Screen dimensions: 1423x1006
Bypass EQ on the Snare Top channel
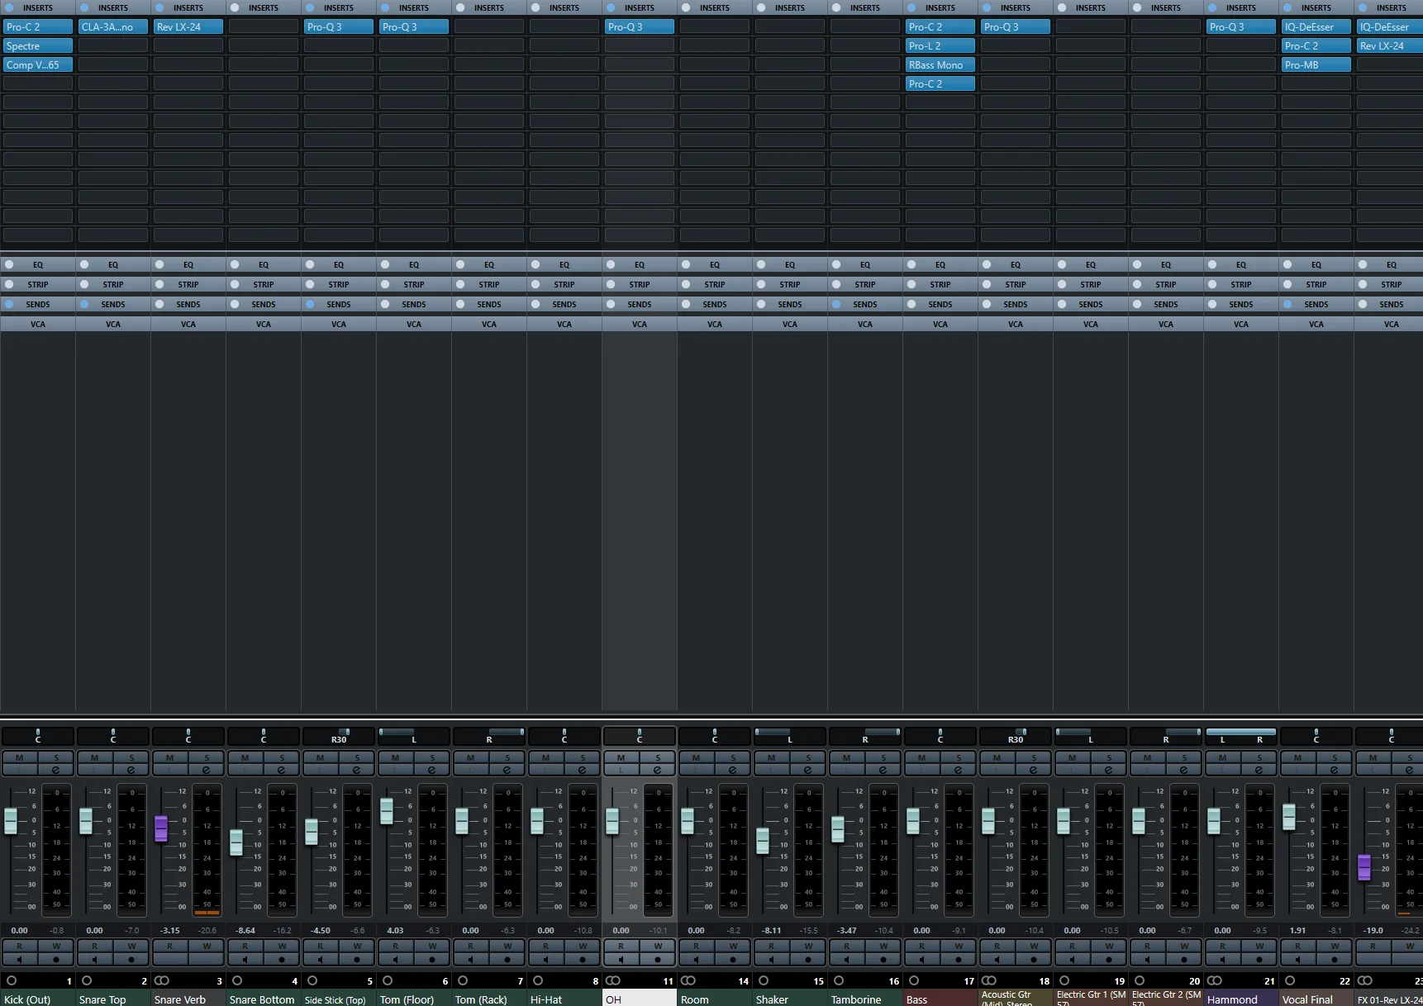pyautogui.click(x=84, y=264)
